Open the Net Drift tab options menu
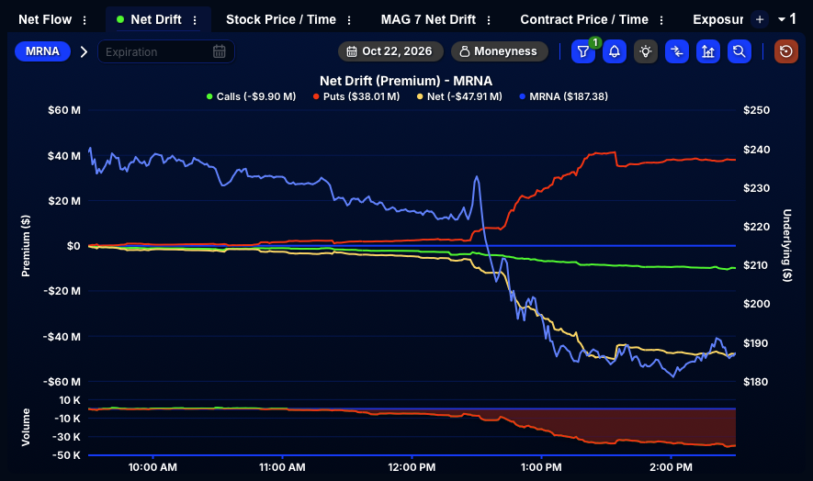The width and height of the screenshot is (813, 481). [195, 20]
